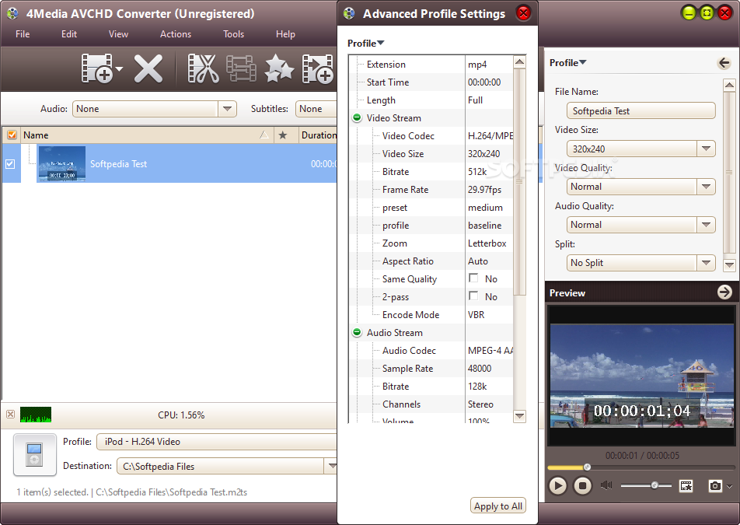Open the Subtitles dropdown
Image resolution: width=740 pixels, height=525 pixels.
[x=316, y=109]
